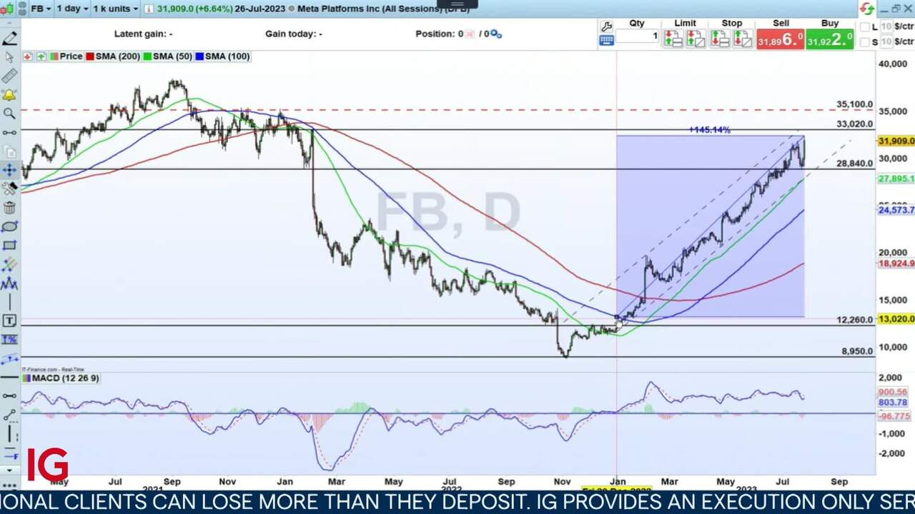915x514 pixels.
Task: Select the arrow cursor tool
Action: [9, 57]
